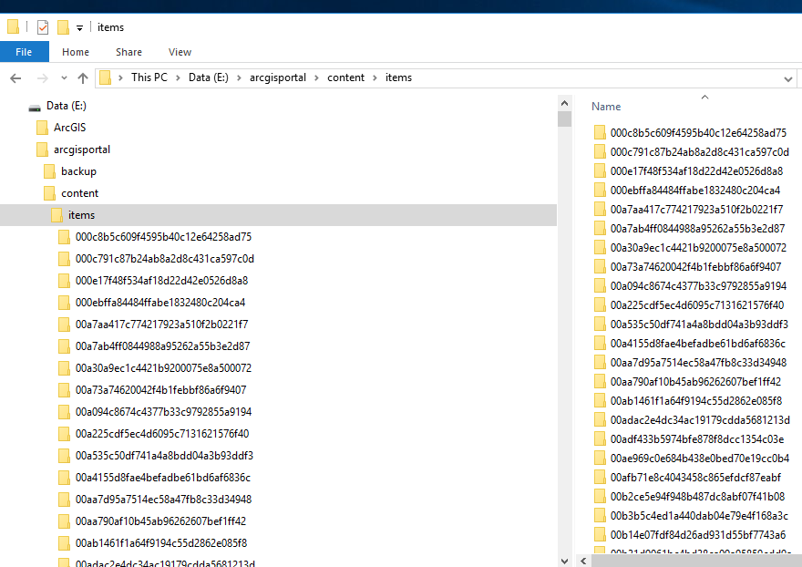Select the Data (E:) drive icon in tree
Screen dimensions: 802x567
pos(35,107)
